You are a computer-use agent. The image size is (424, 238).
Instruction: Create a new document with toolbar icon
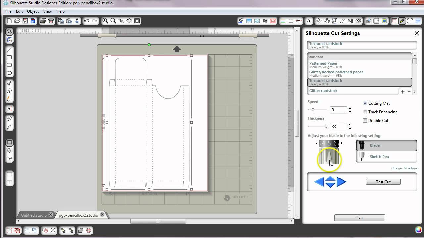click(9, 21)
